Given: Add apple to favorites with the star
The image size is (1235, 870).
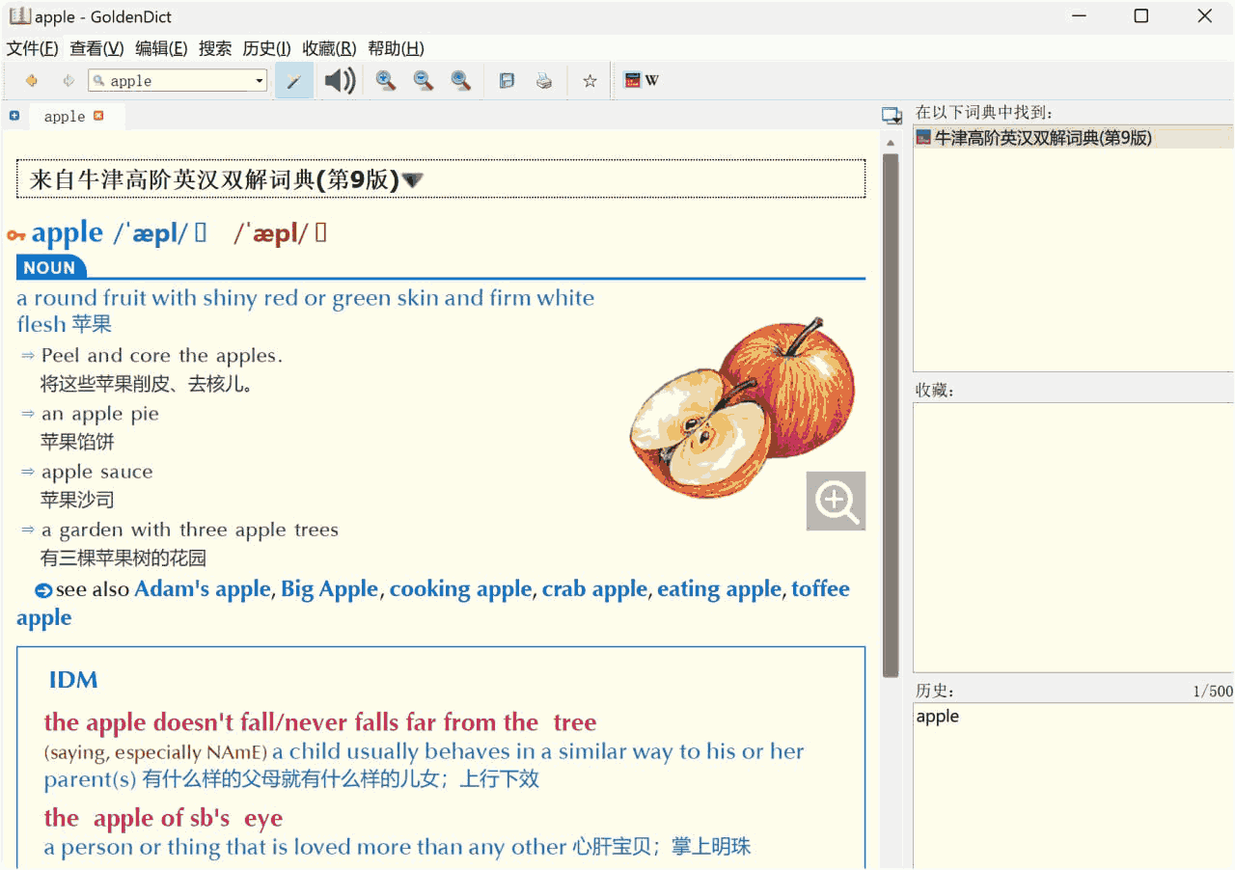Looking at the screenshot, I should (x=590, y=81).
